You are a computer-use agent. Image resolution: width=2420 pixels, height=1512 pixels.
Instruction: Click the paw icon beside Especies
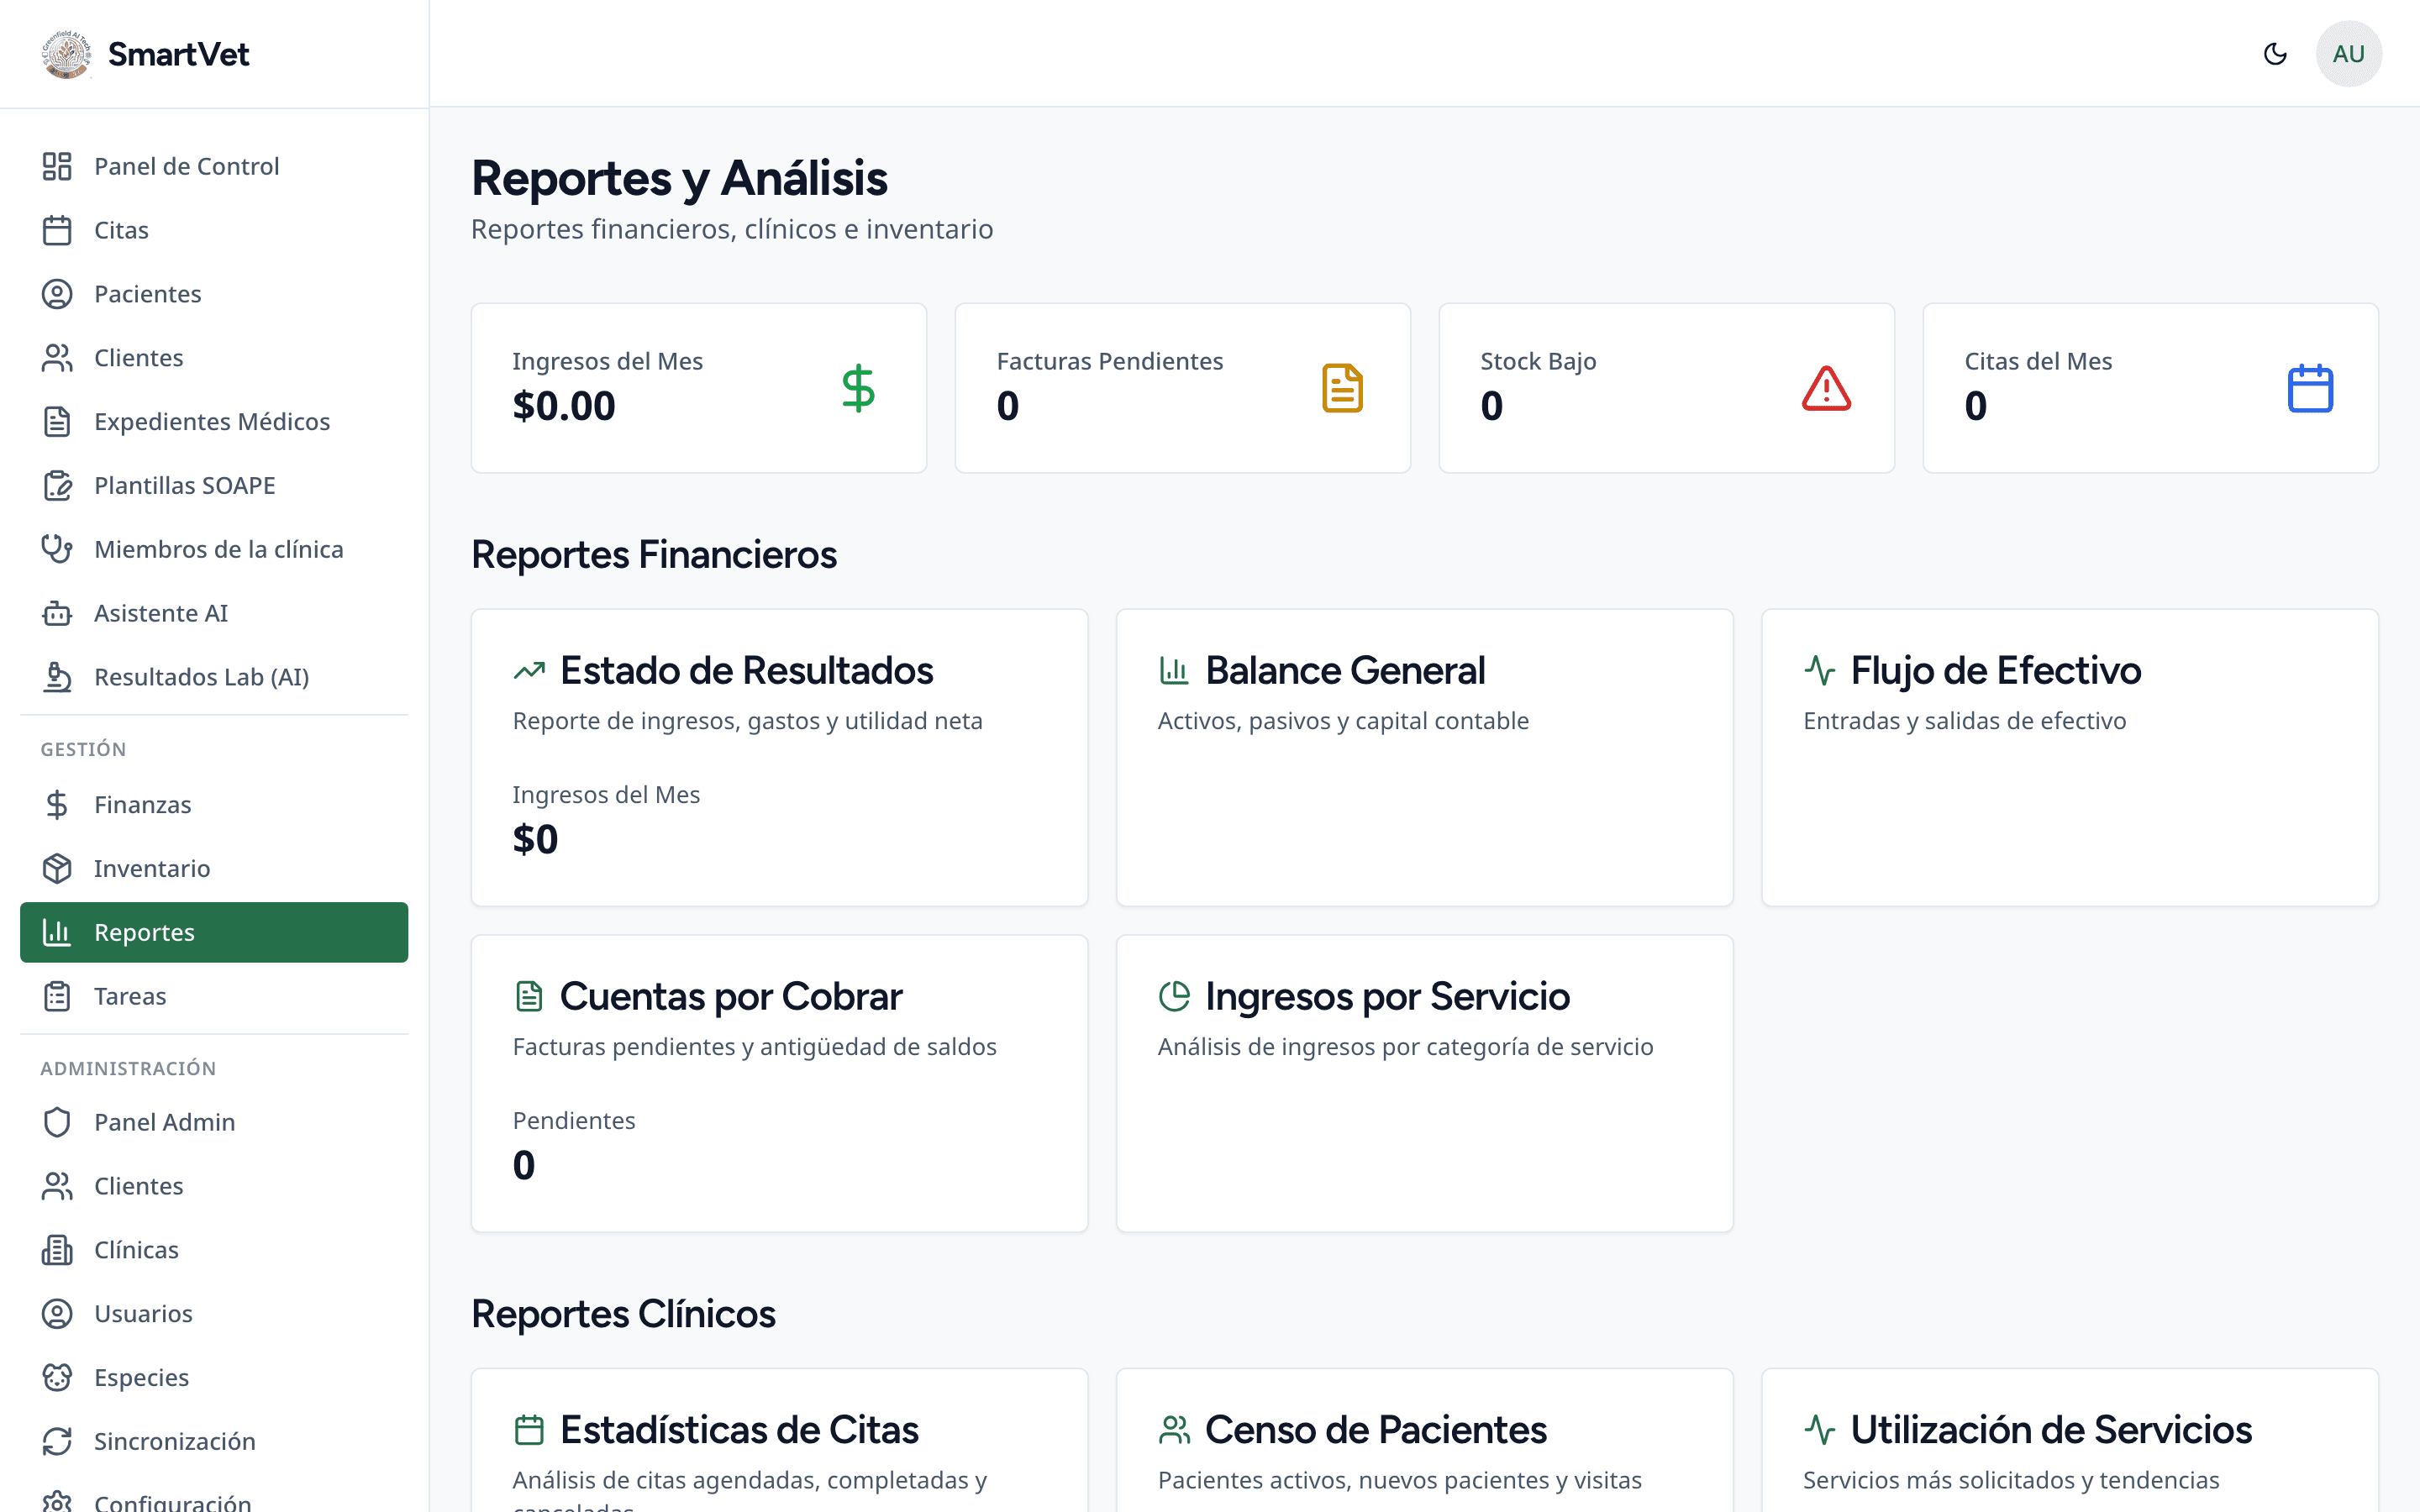pyautogui.click(x=57, y=1377)
